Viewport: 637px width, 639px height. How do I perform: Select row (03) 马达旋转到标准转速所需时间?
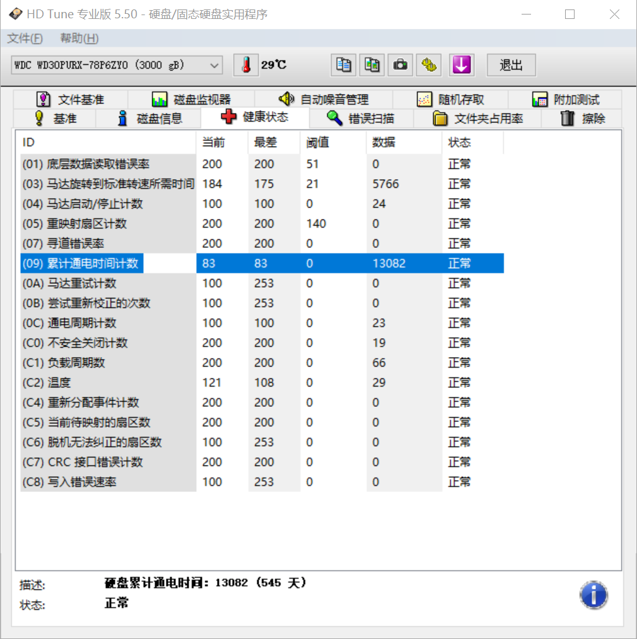pyautogui.click(x=262, y=184)
